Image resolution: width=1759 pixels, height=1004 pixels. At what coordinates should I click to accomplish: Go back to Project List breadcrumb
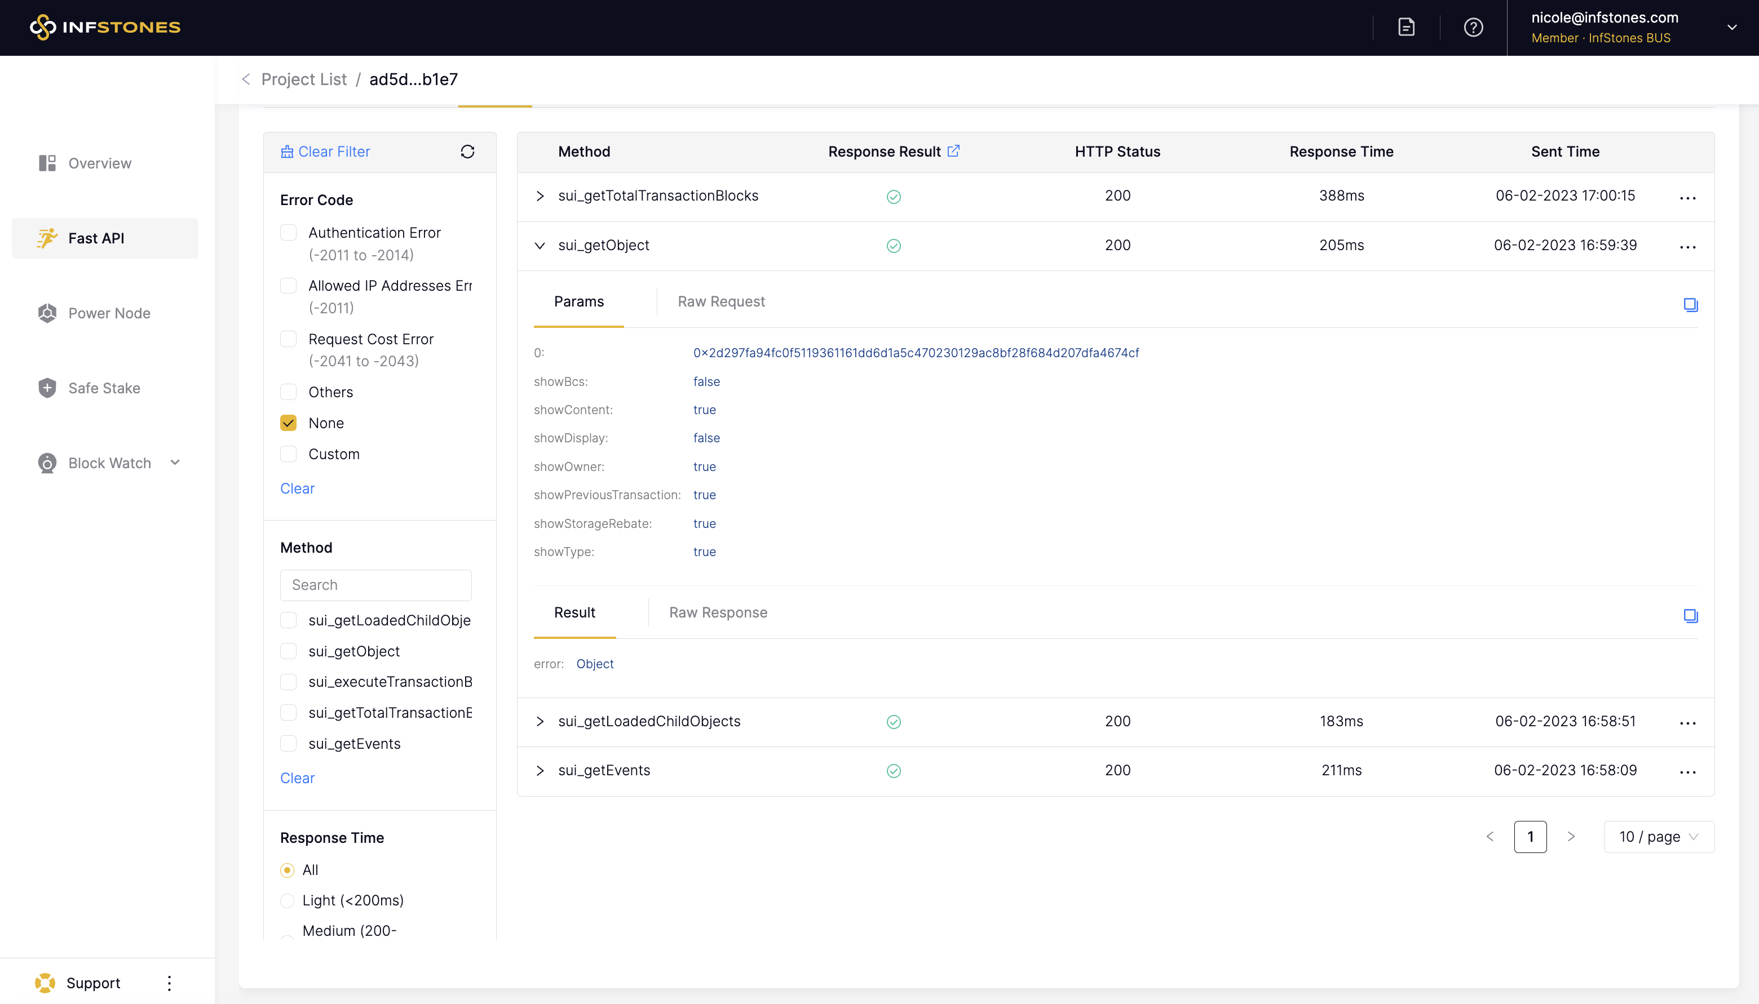(303, 79)
